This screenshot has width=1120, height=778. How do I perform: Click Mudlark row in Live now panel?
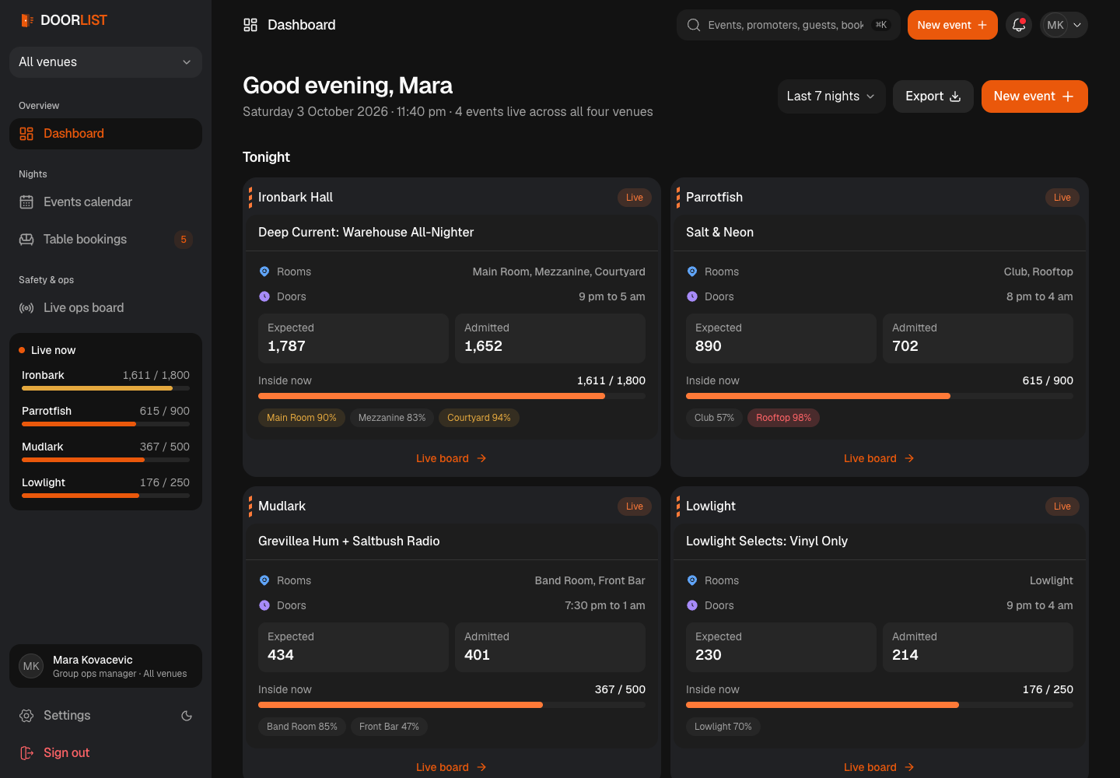106,452
